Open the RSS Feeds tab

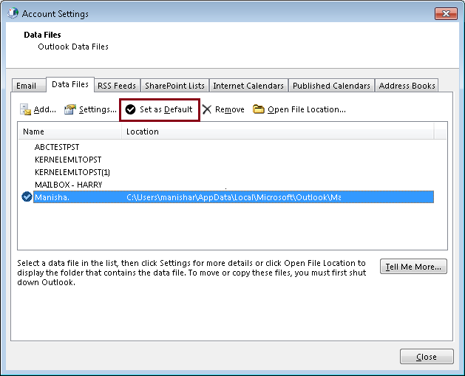[x=117, y=86]
